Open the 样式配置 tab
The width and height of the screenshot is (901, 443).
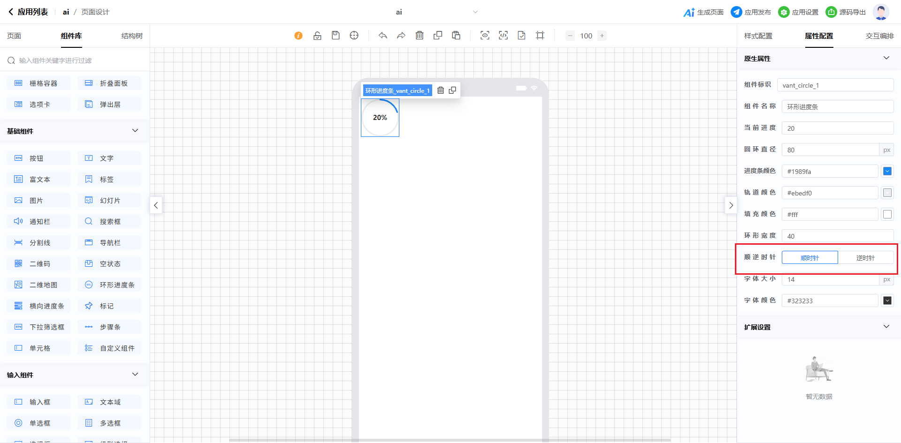coord(758,36)
